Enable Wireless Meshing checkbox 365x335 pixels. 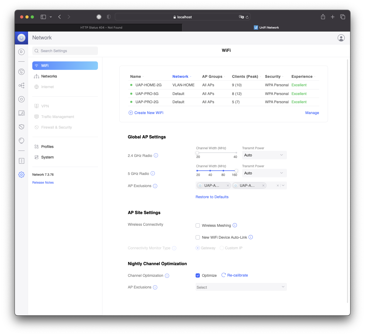click(198, 225)
